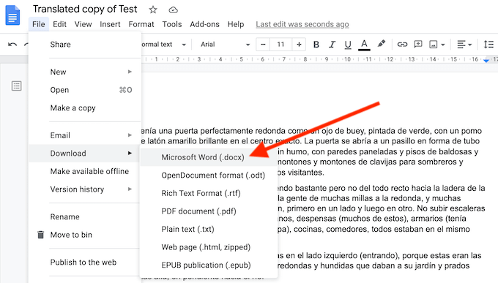Image resolution: width=498 pixels, height=283 pixels.
Task: Open the Google Docs home icon
Action: coord(12,15)
